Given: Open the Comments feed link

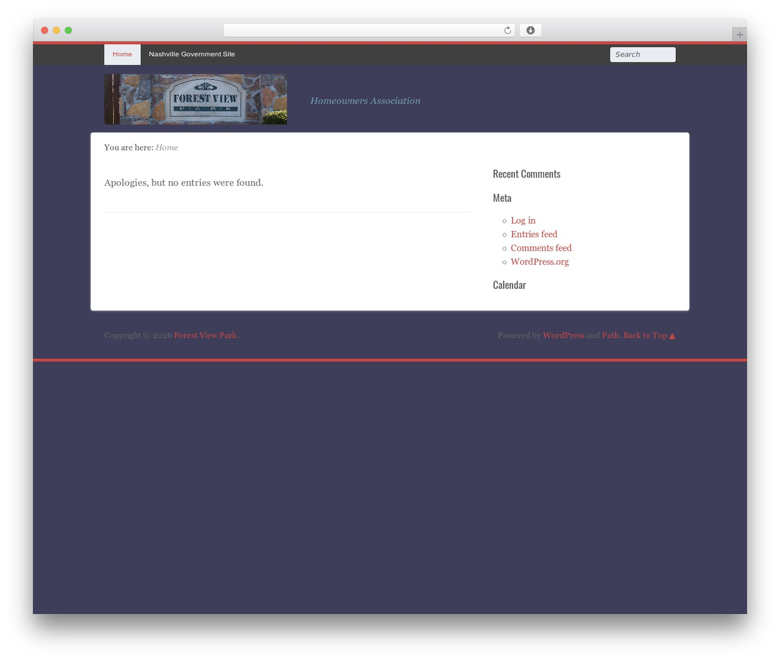Looking at the screenshot, I should [541, 248].
